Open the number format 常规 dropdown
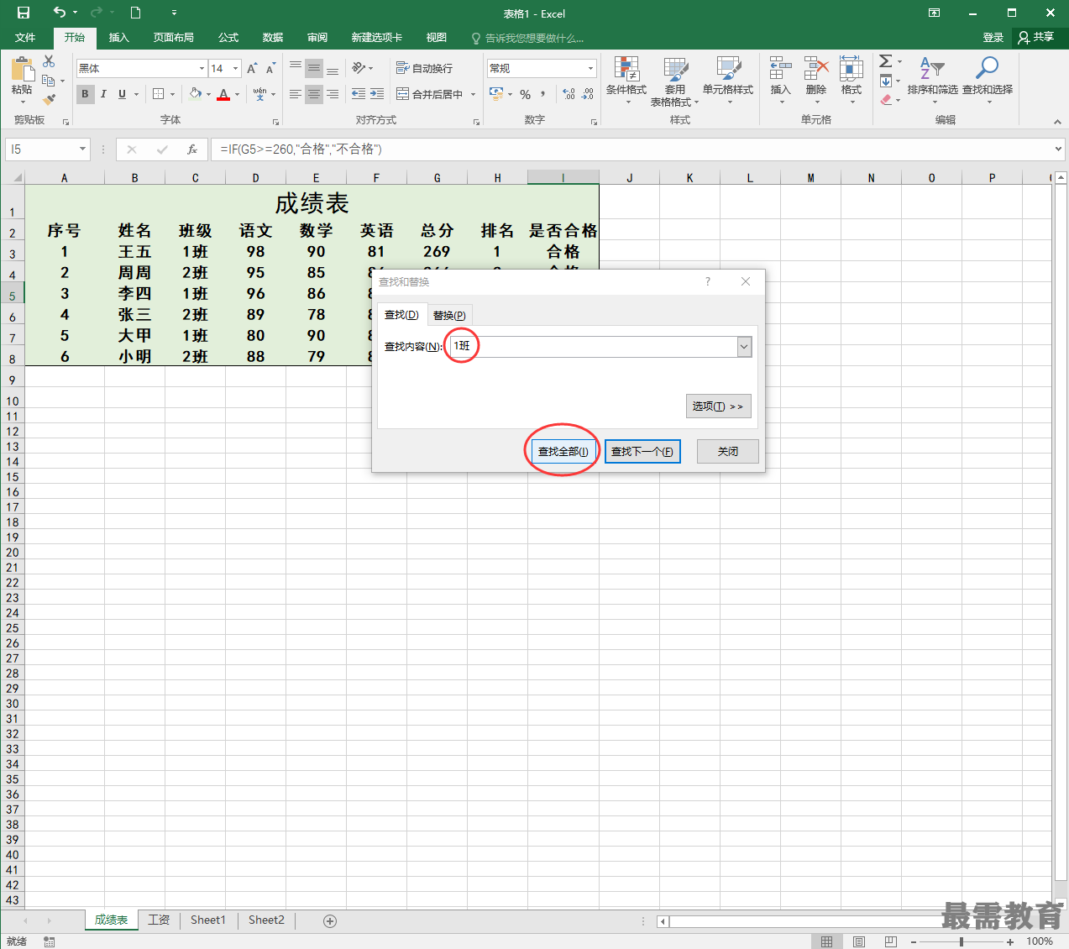The height and width of the screenshot is (949, 1069). pos(590,68)
